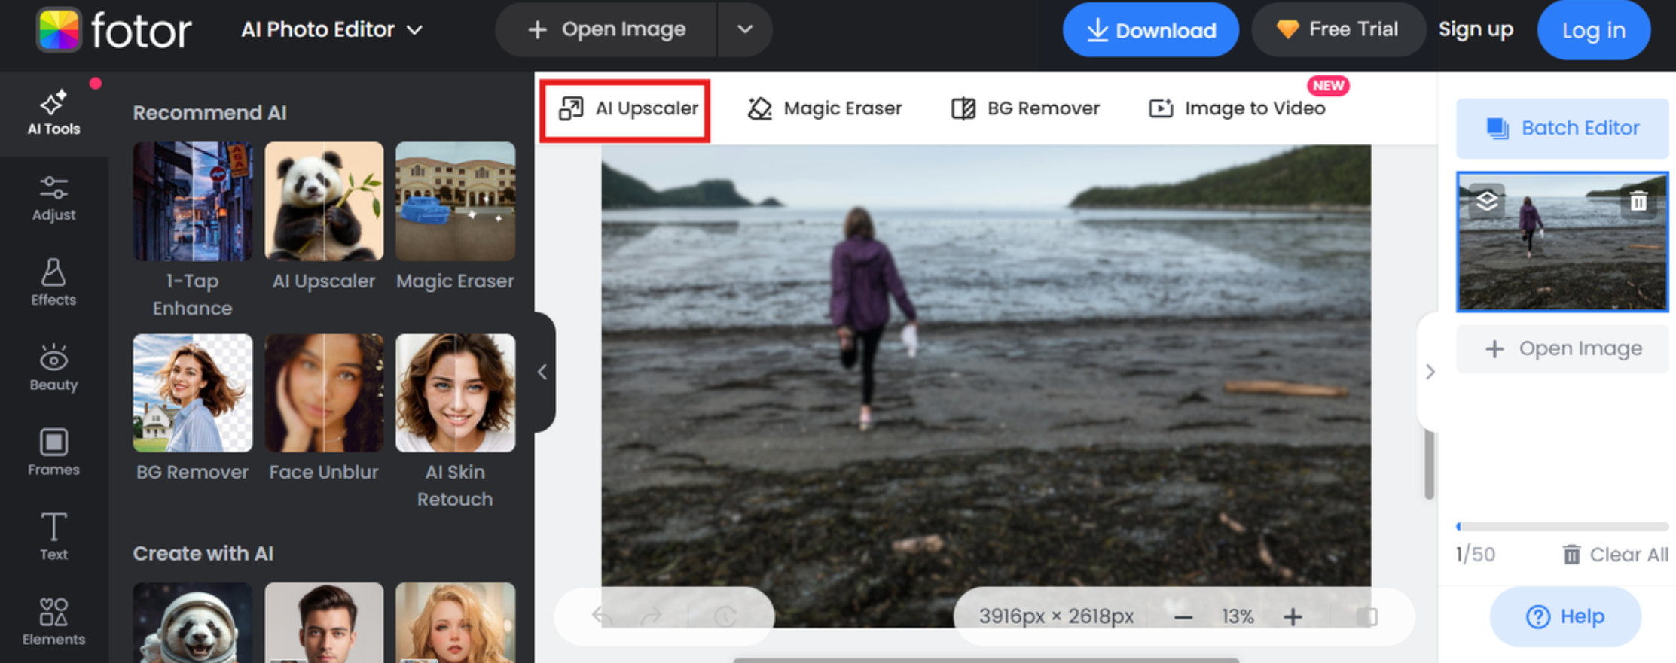Choose the AI Skin Retouch thumbnail
Image resolution: width=1676 pixels, height=663 pixels.
[455, 393]
